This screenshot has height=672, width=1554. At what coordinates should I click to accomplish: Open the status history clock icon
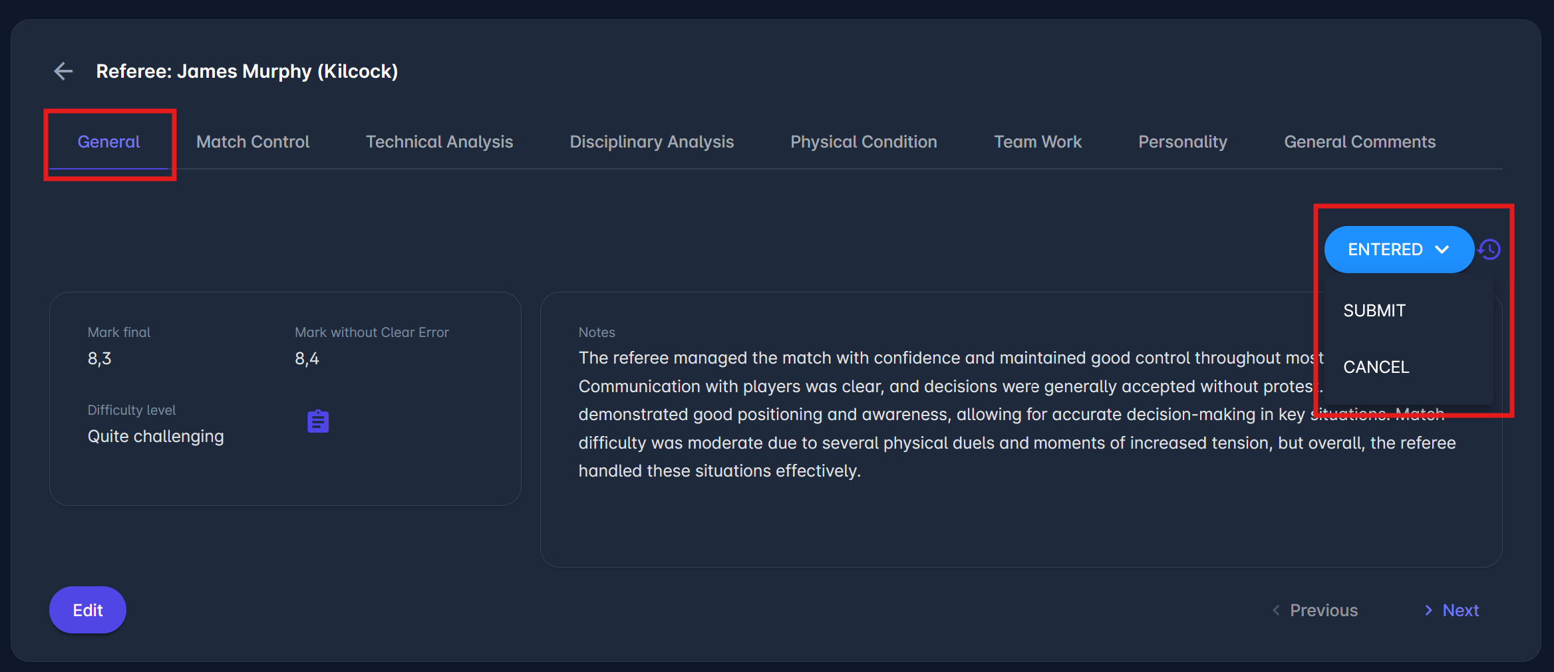point(1490,250)
